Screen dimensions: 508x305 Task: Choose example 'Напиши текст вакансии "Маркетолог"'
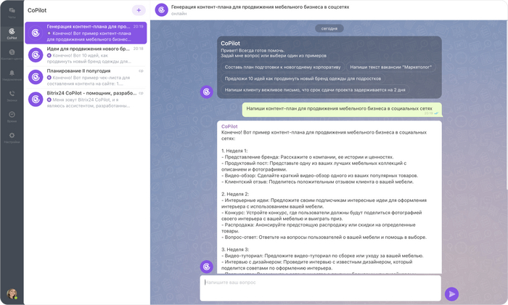[x=390, y=67]
